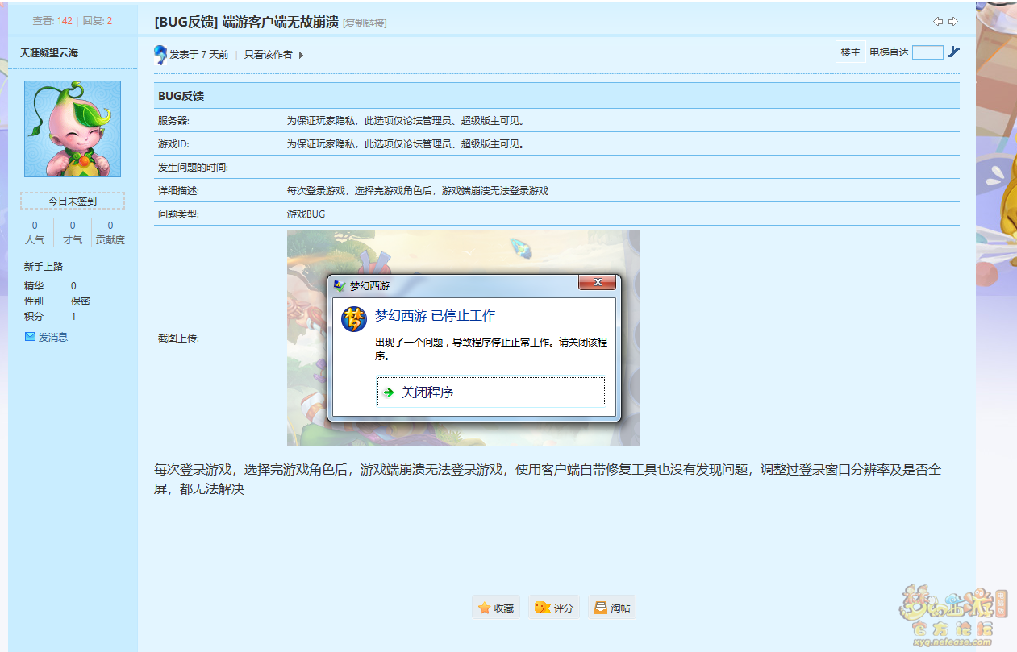Click the 新手上路 user rank text
The height and width of the screenshot is (652, 1017).
(x=44, y=267)
